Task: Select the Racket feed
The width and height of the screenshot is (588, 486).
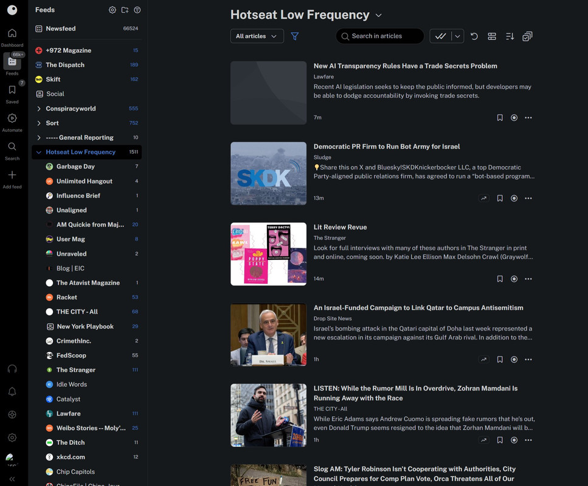Action: tap(86, 297)
